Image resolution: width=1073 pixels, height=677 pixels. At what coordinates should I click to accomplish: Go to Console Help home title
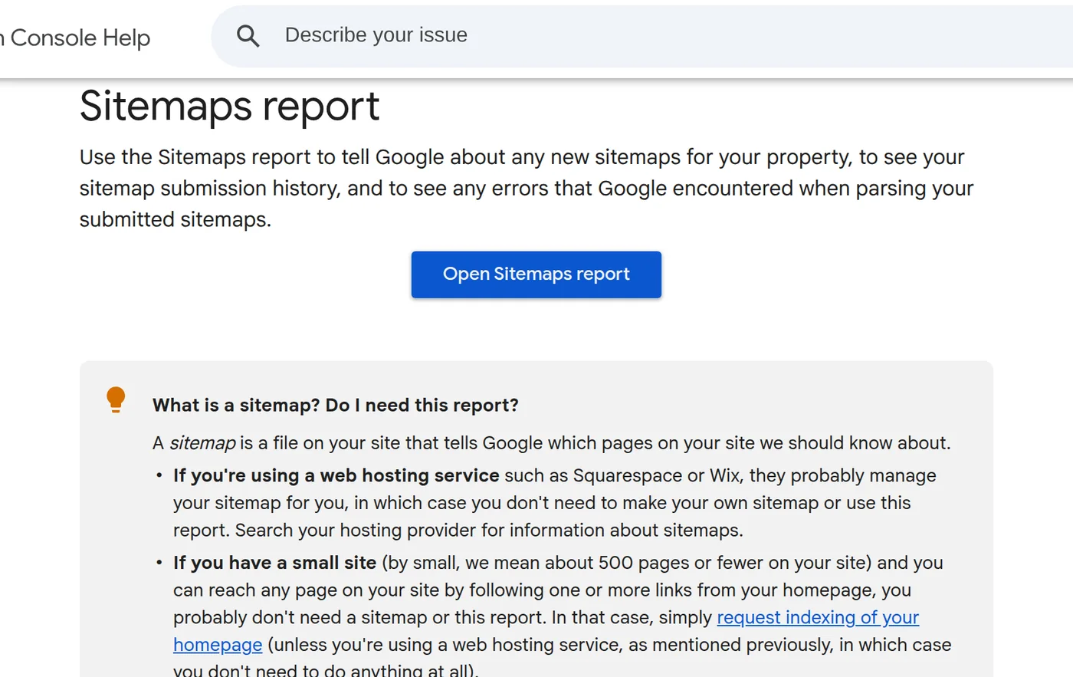coord(75,38)
